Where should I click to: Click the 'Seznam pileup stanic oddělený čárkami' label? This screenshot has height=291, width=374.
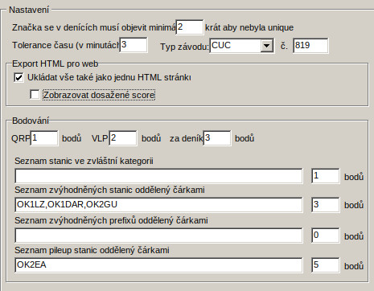(x=92, y=250)
